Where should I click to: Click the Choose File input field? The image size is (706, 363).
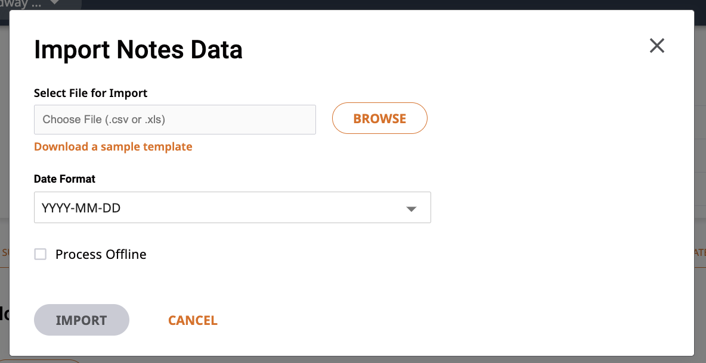point(175,120)
